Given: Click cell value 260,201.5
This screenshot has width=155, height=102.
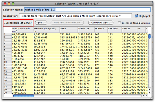Looking at the screenshot, I should point(66,40).
